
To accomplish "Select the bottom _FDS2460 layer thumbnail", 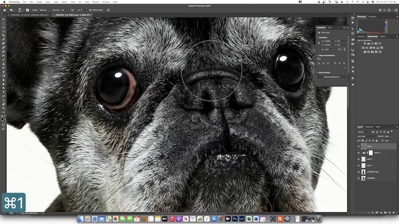I will tap(363, 178).
